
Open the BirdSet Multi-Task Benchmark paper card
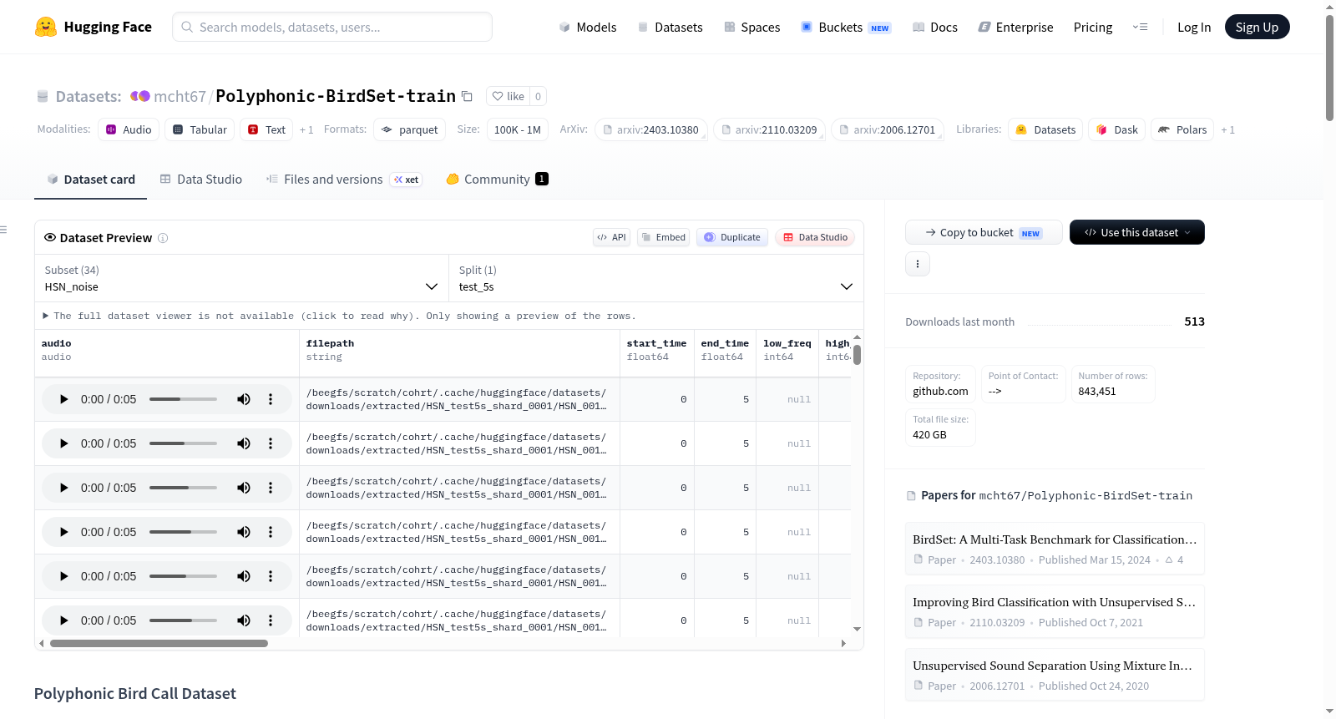[x=1055, y=549]
